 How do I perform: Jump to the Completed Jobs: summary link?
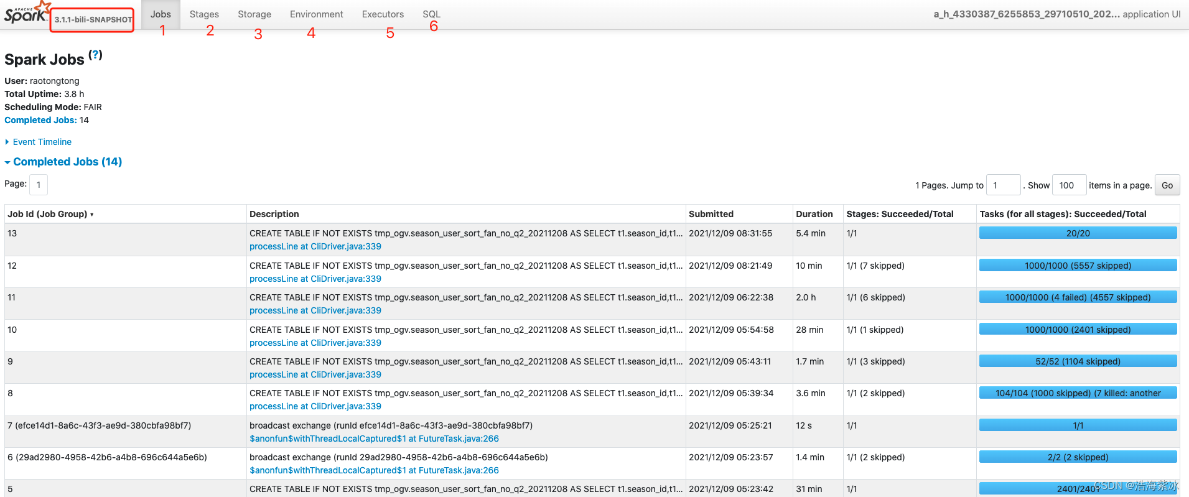tap(40, 120)
